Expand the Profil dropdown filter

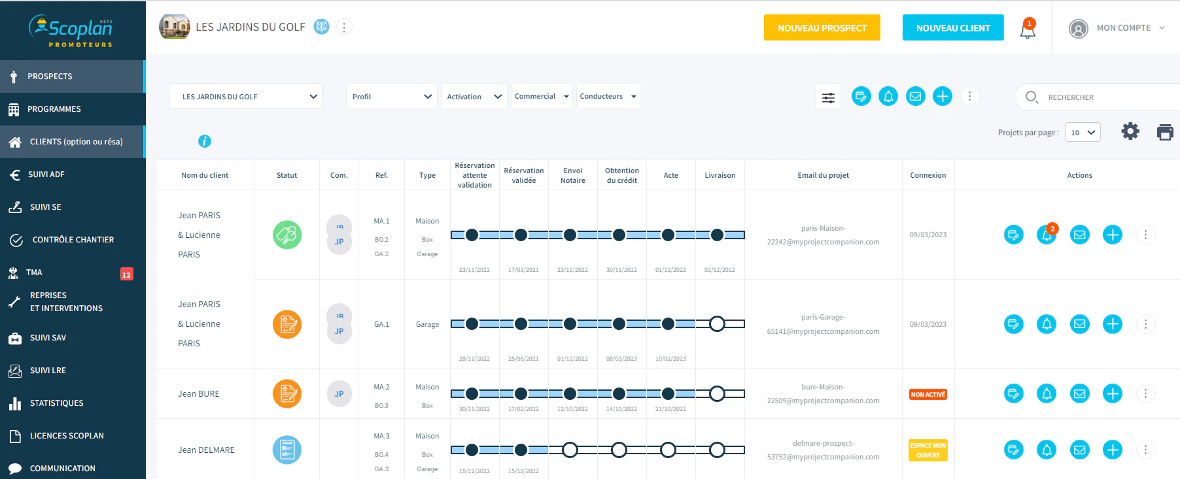pos(391,96)
